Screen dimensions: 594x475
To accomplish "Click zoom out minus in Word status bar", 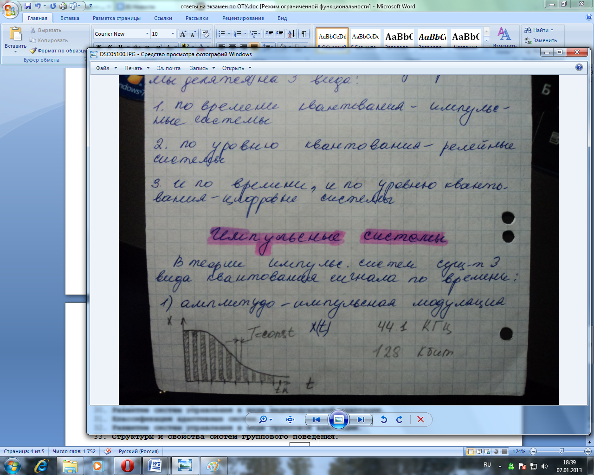I will pyautogui.click(x=533, y=451).
